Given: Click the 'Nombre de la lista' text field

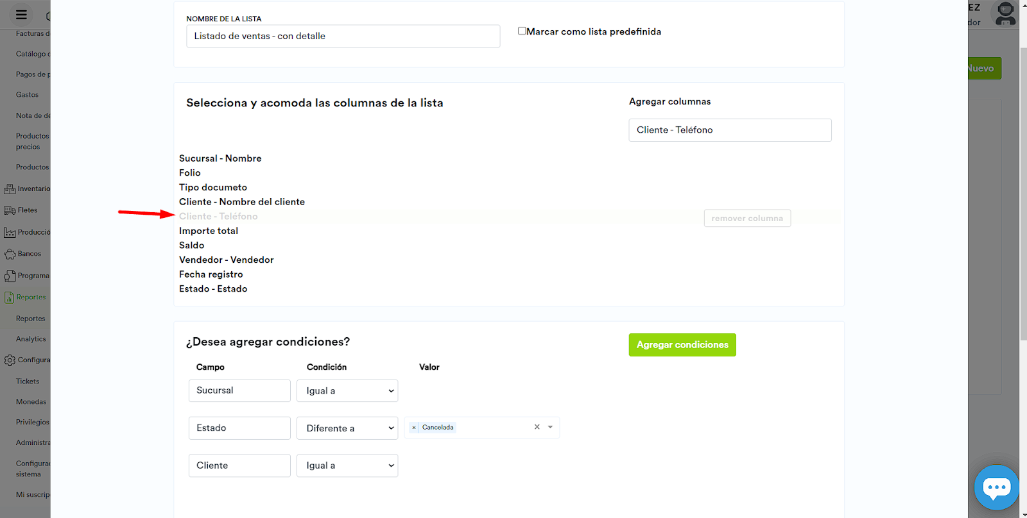Looking at the screenshot, I should [343, 37].
